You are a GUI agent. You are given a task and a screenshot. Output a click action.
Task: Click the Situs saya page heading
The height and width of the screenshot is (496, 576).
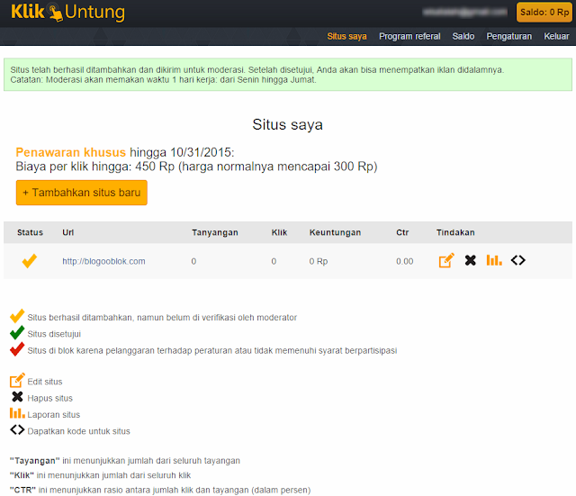(288, 124)
